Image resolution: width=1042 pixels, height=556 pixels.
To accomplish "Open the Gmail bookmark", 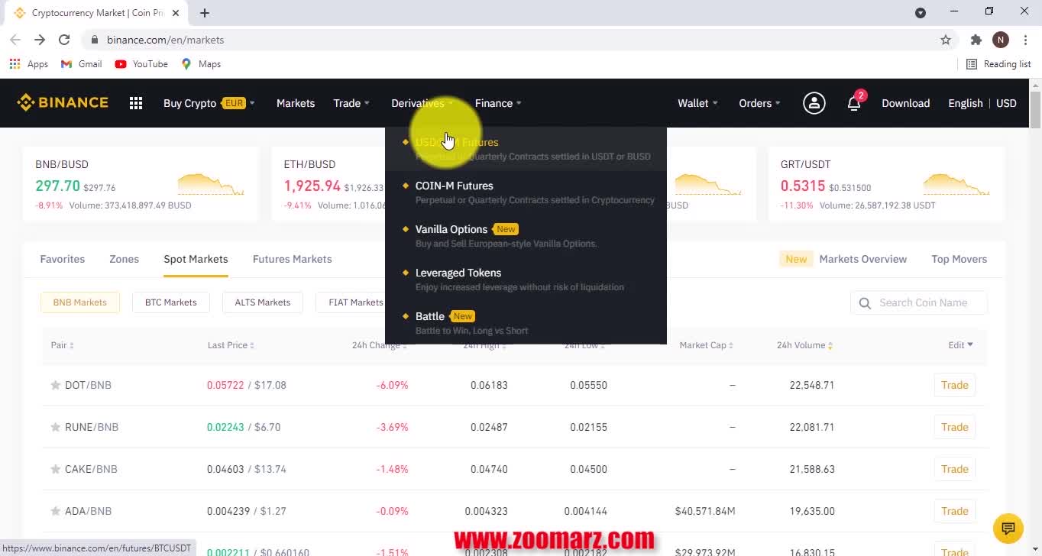I will pyautogui.click(x=81, y=64).
